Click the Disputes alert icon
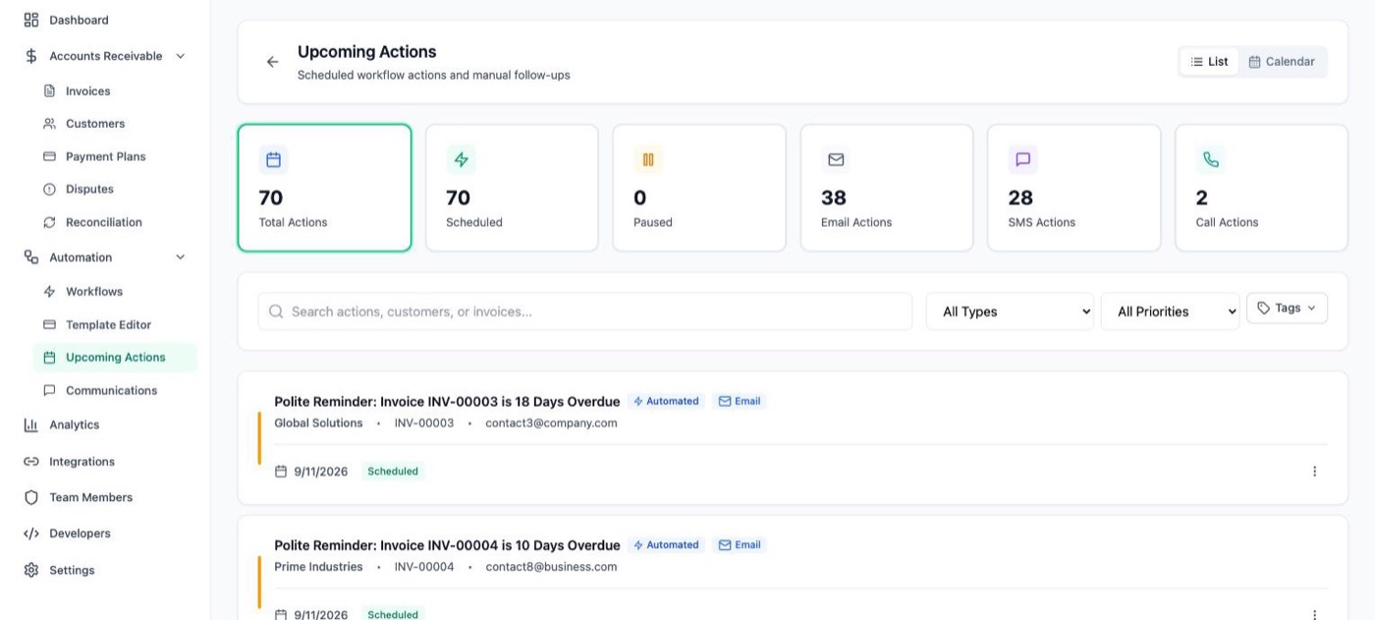The height and width of the screenshot is (620, 1375). point(49,189)
